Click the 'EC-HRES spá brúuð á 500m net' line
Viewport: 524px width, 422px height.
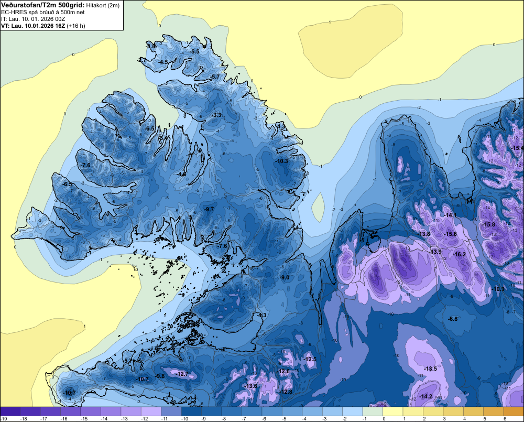pyautogui.click(x=43, y=12)
